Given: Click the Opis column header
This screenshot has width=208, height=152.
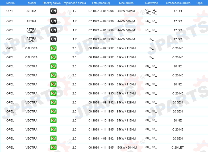Looking at the screenshot, I should tap(199, 3).
